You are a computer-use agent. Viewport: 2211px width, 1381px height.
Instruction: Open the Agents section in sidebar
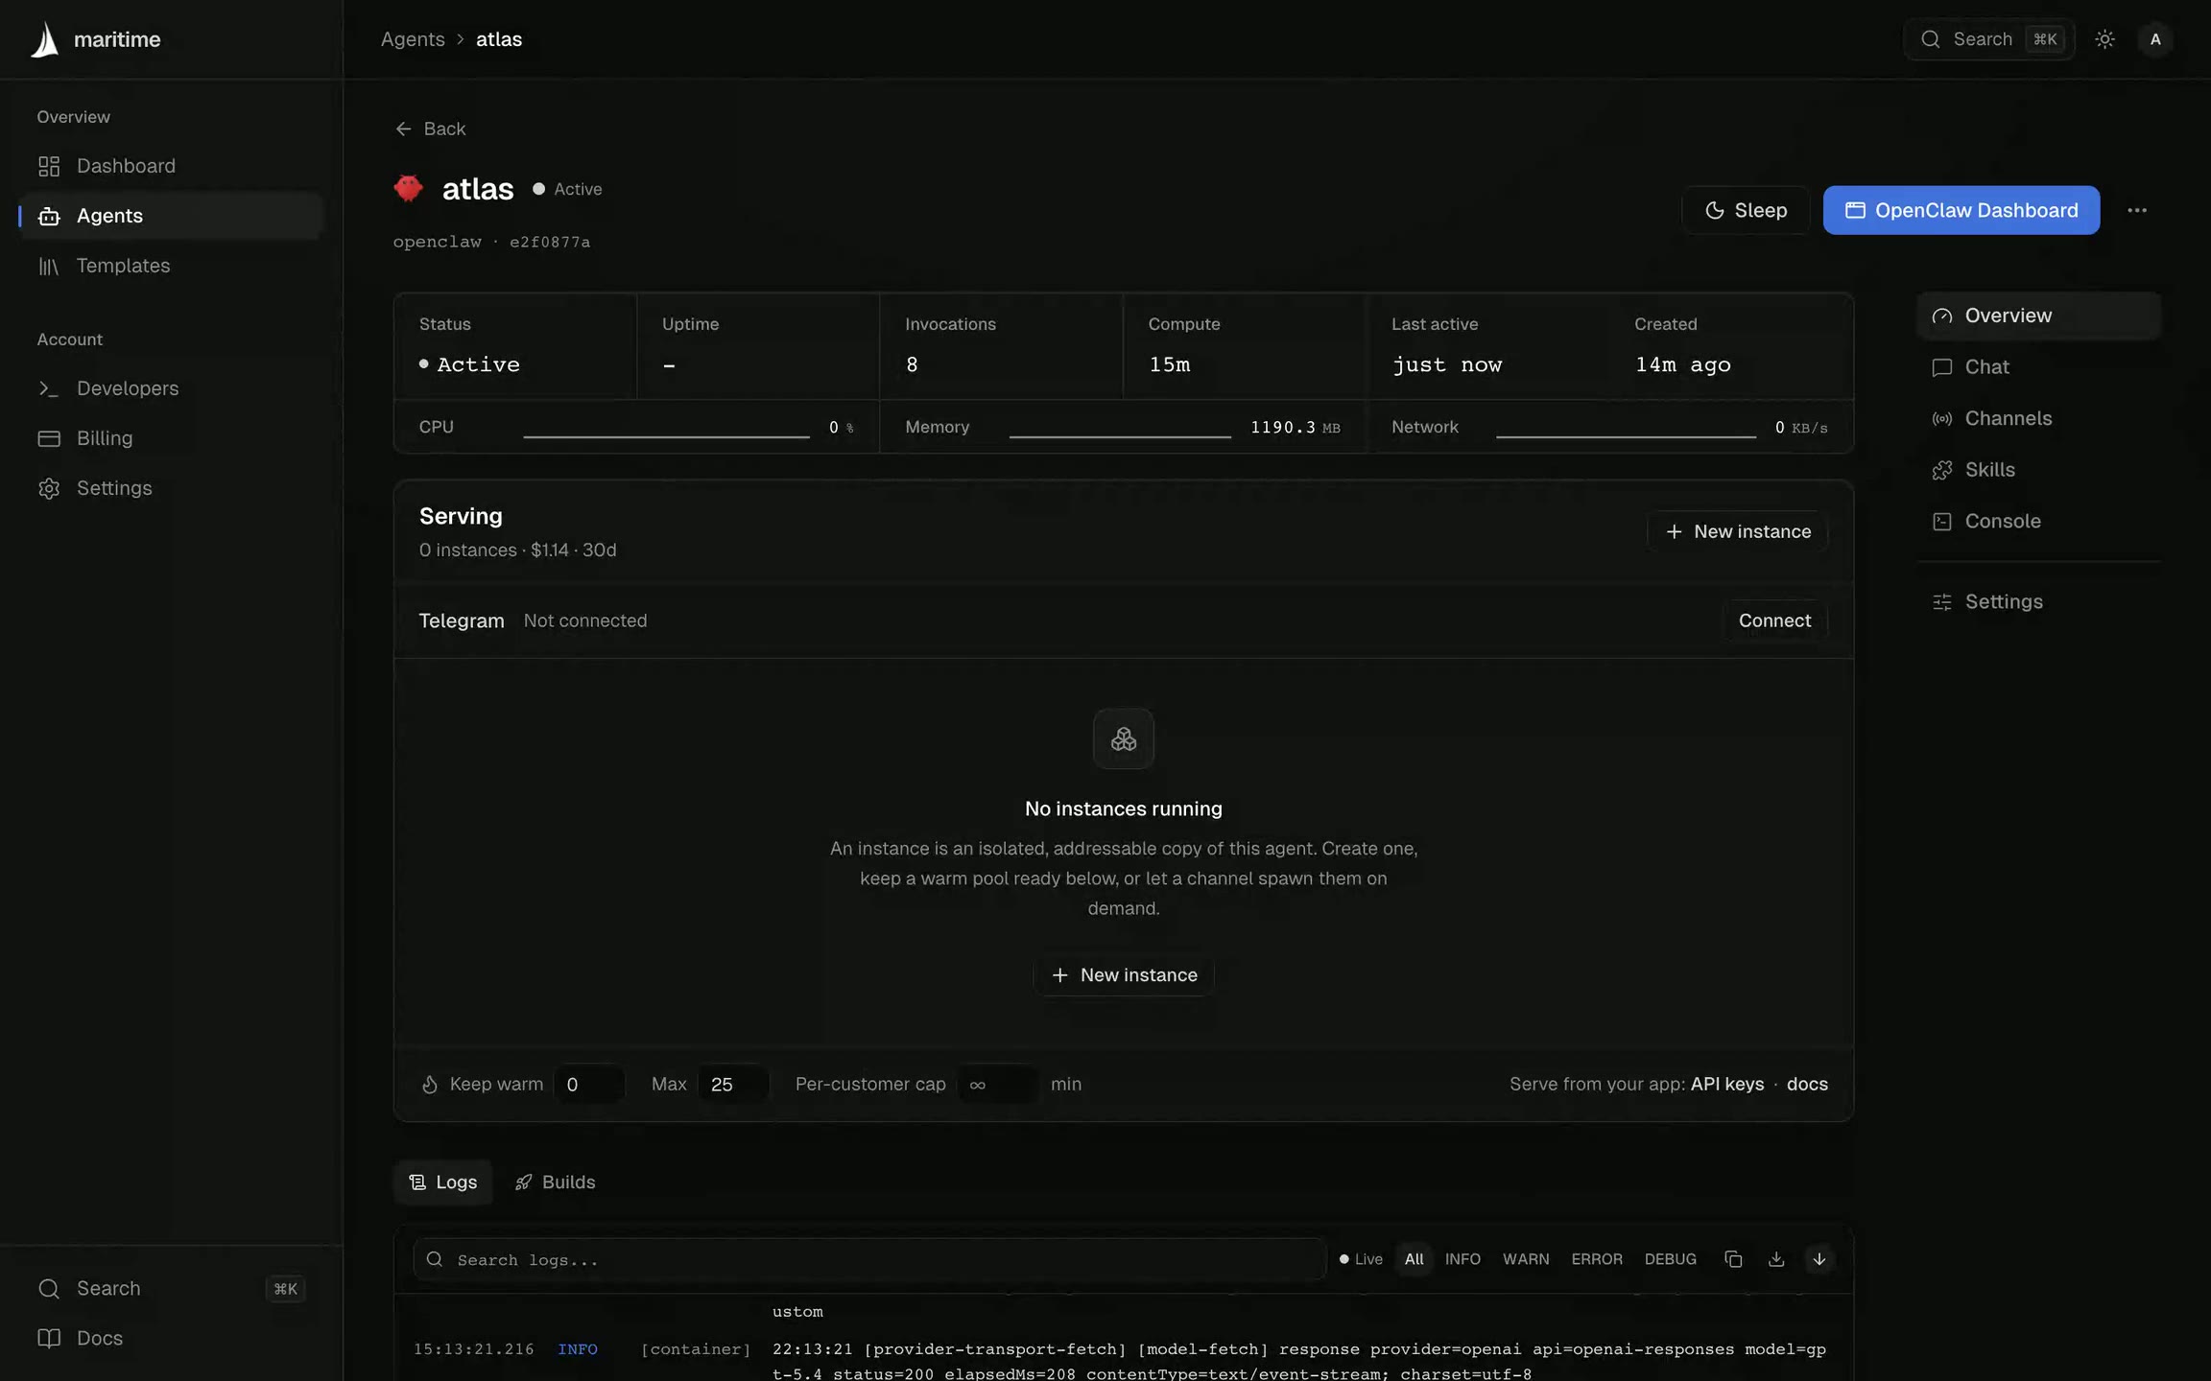point(172,216)
